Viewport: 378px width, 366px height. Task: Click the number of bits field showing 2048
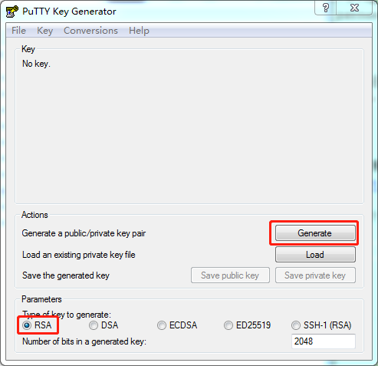(324, 341)
